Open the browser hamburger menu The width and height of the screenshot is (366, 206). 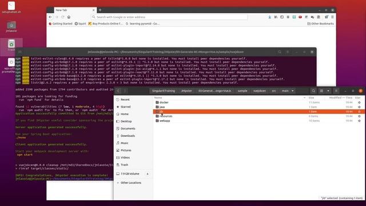tap(332, 17)
